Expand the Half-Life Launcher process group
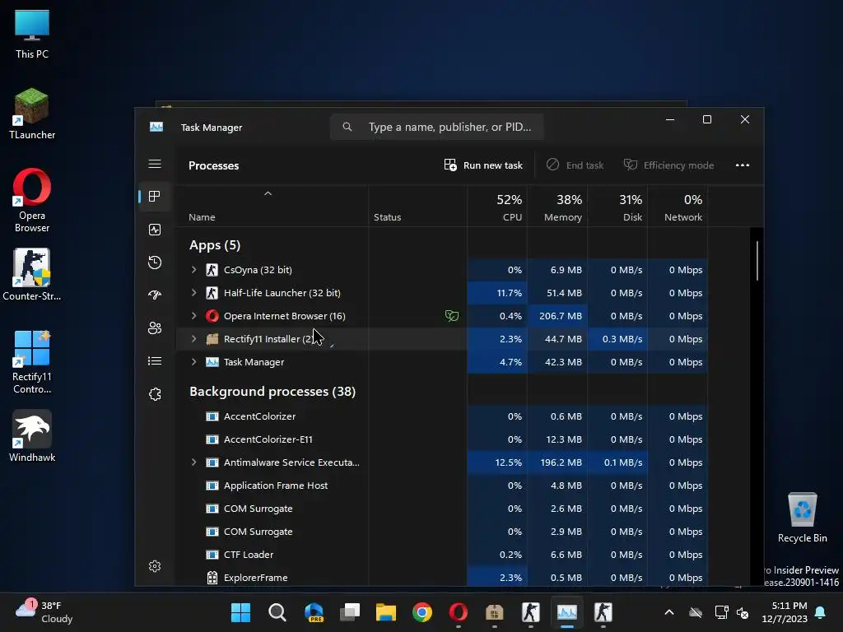This screenshot has height=632, width=843. tap(194, 293)
